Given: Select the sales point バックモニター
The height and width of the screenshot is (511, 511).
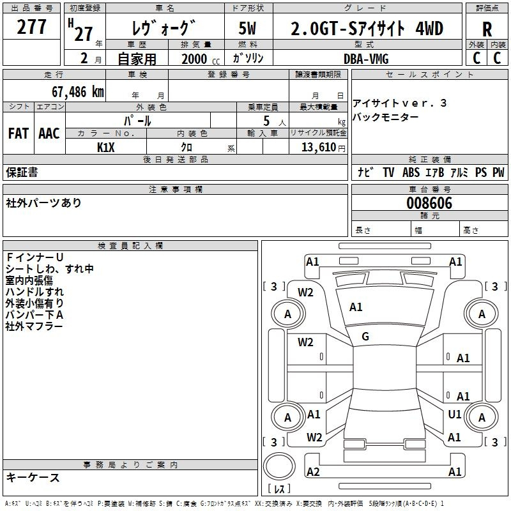Looking at the screenshot, I should (386, 117).
